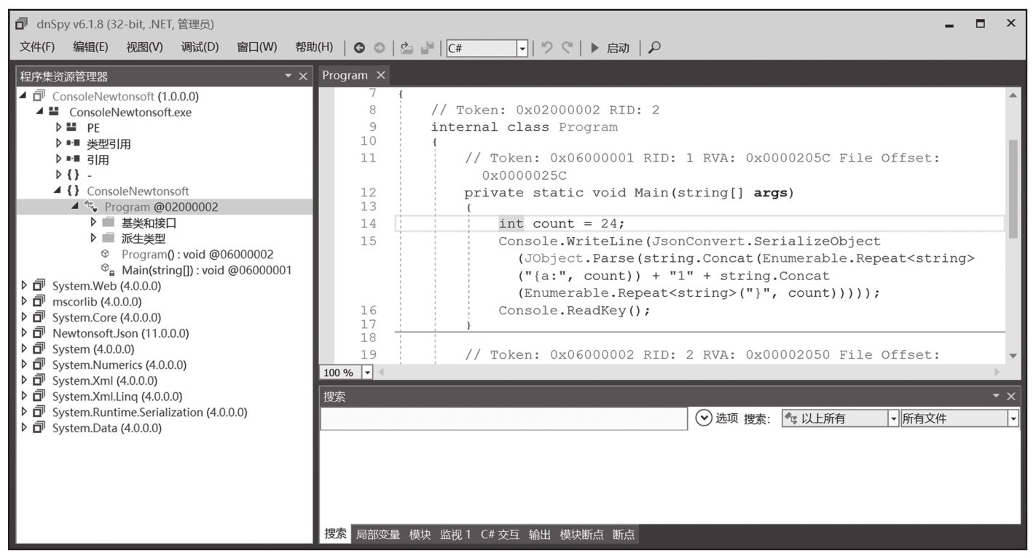Collapse the ConsoleNewtonsoft.exe module node
Viewport: 1036px width, 558px height.
coord(39,112)
